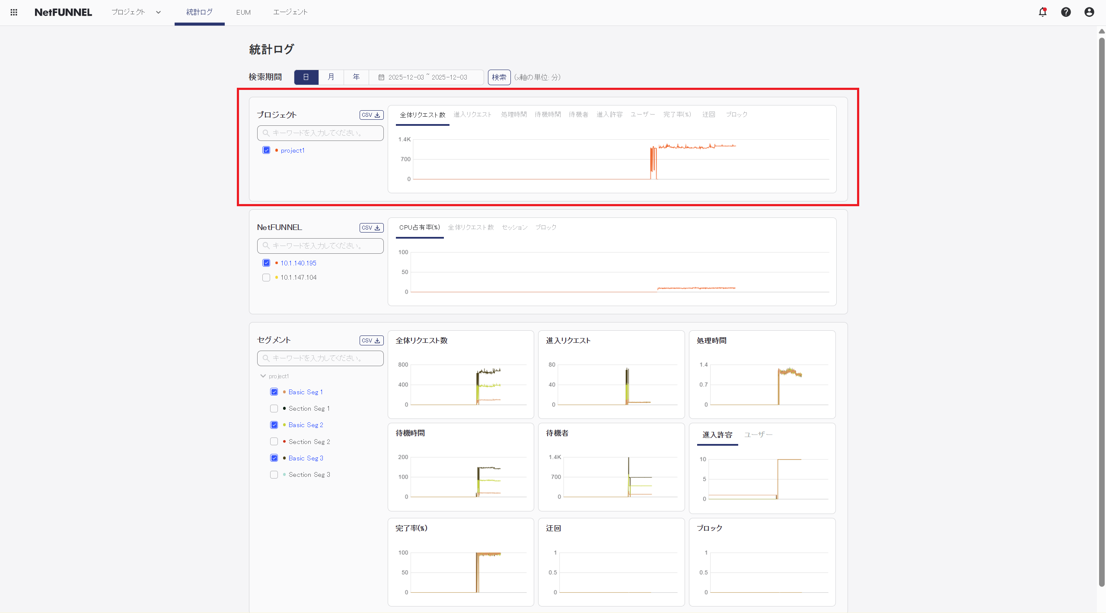Uncheck the Basic Seg 2 checkbox

(274, 425)
